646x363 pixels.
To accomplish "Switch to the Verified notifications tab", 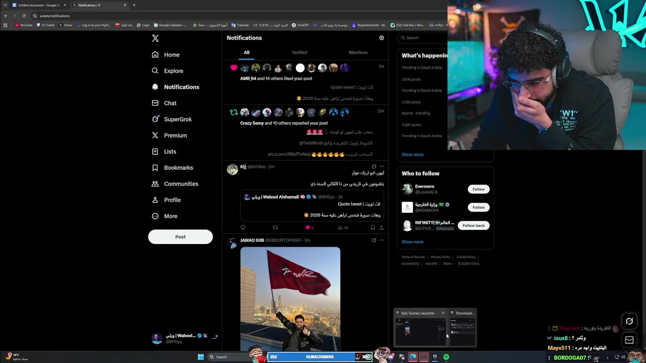I will [299, 52].
